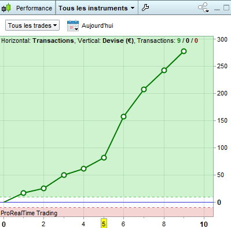This screenshot has height=228, width=231.
Task: Click the Aujourd'hui date label
Action: [x=97, y=25]
